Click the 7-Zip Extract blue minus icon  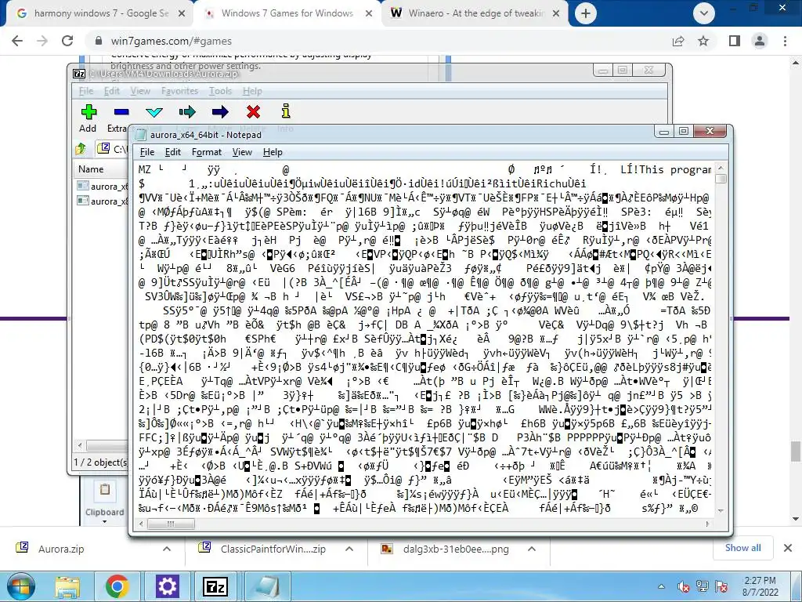point(121,111)
